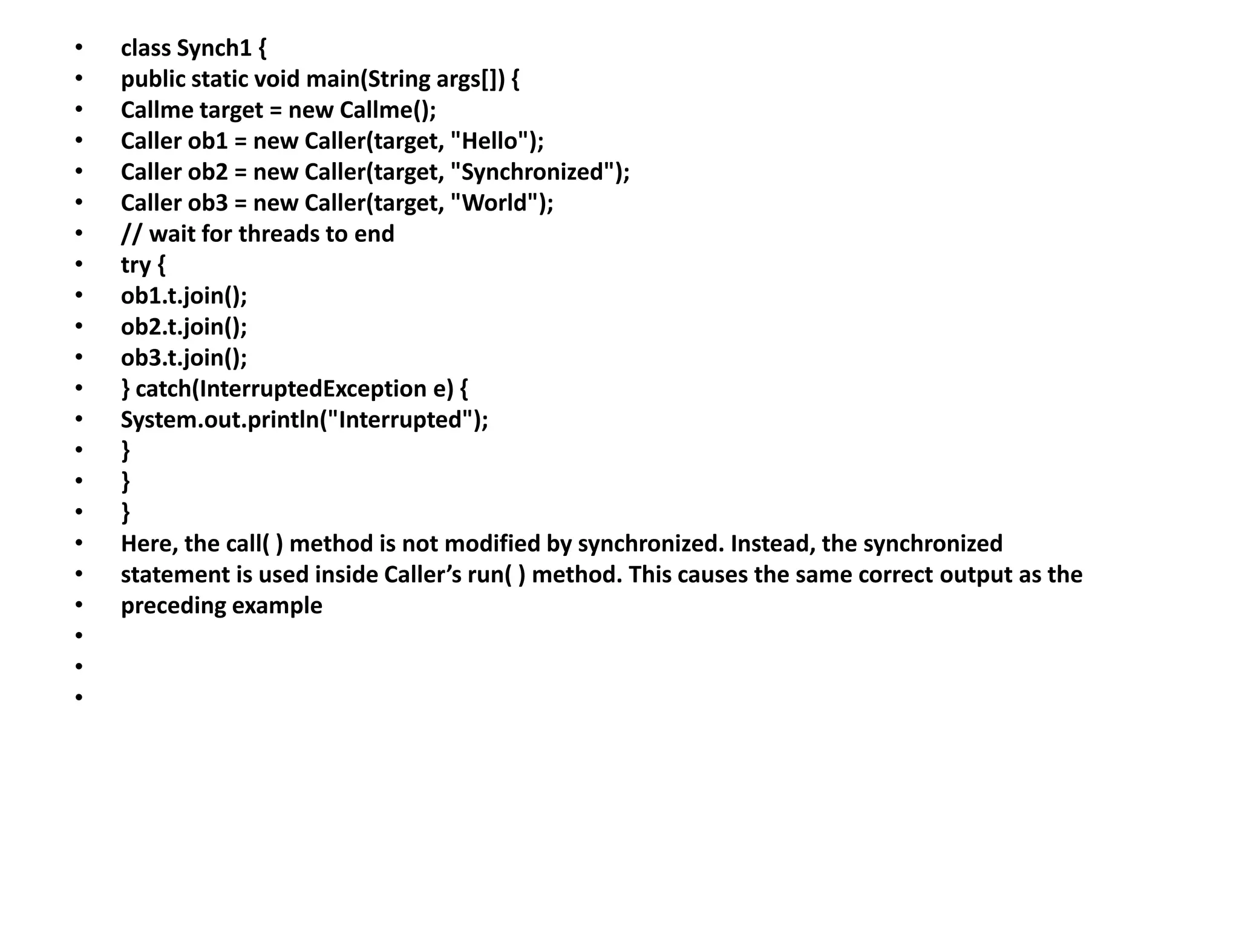Click the Caller ob3 "World" line
1239x929 pixels.
pyautogui.click(x=338, y=203)
